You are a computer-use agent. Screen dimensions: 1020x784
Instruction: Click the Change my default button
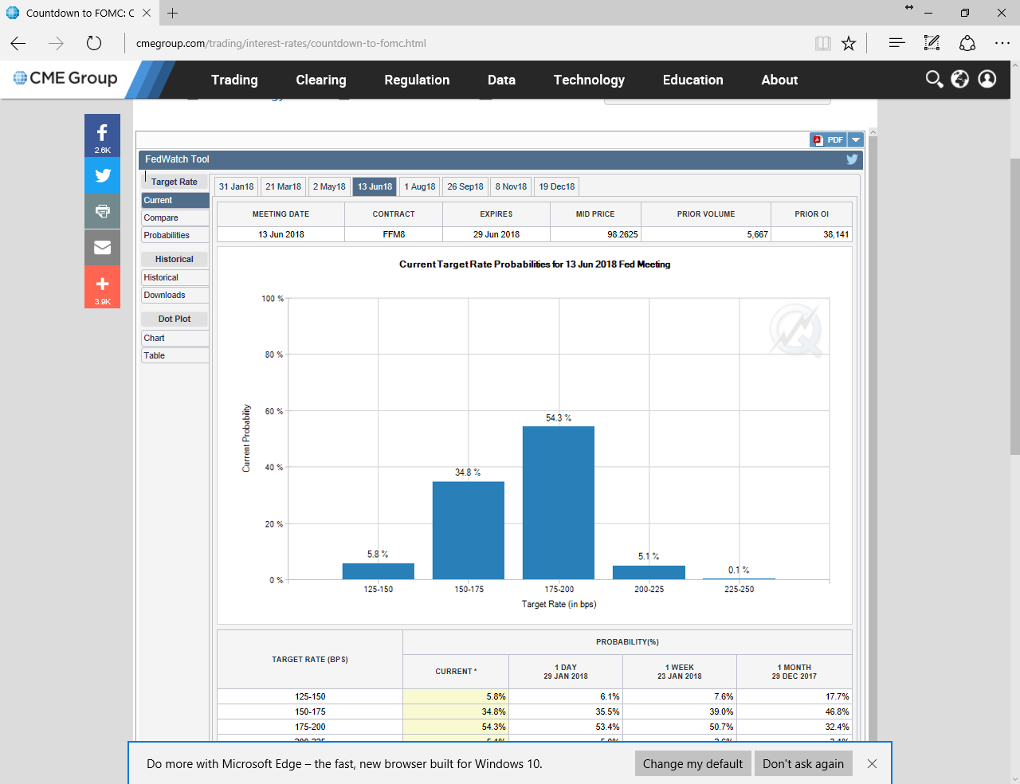[x=692, y=763]
